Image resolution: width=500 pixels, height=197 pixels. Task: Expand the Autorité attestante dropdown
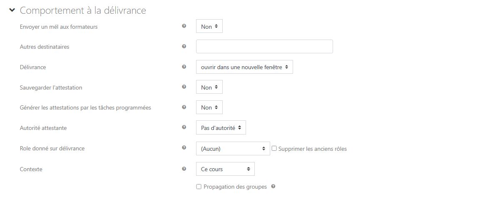(221, 128)
